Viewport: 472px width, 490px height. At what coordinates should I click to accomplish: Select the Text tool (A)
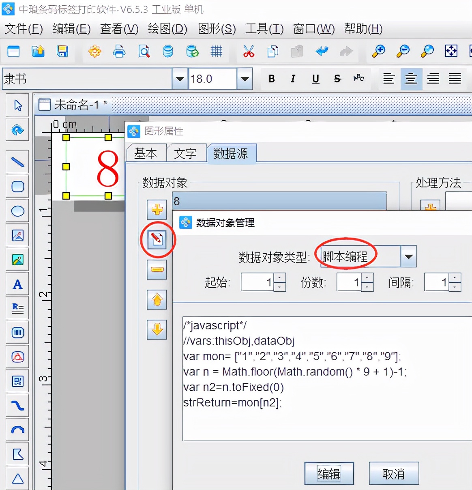coord(17,284)
